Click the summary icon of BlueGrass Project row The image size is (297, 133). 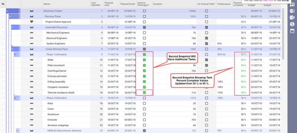point(32,11)
